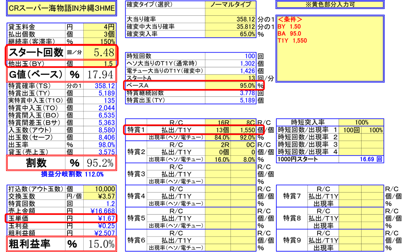This screenshot has width=404, height=252.
Task: Click the 打込数(アウト玉数) input showing 10,000
Action: 100,189
